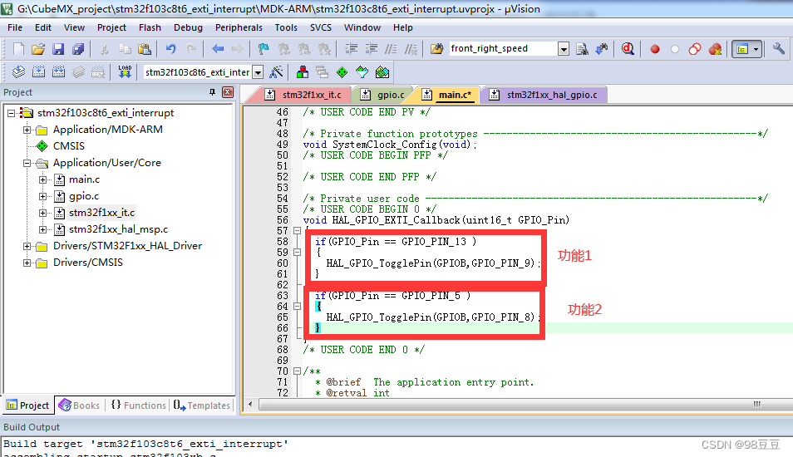Save all files using stacked floppy icon
Screen dimensions: 793x457
(x=78, y=49)
